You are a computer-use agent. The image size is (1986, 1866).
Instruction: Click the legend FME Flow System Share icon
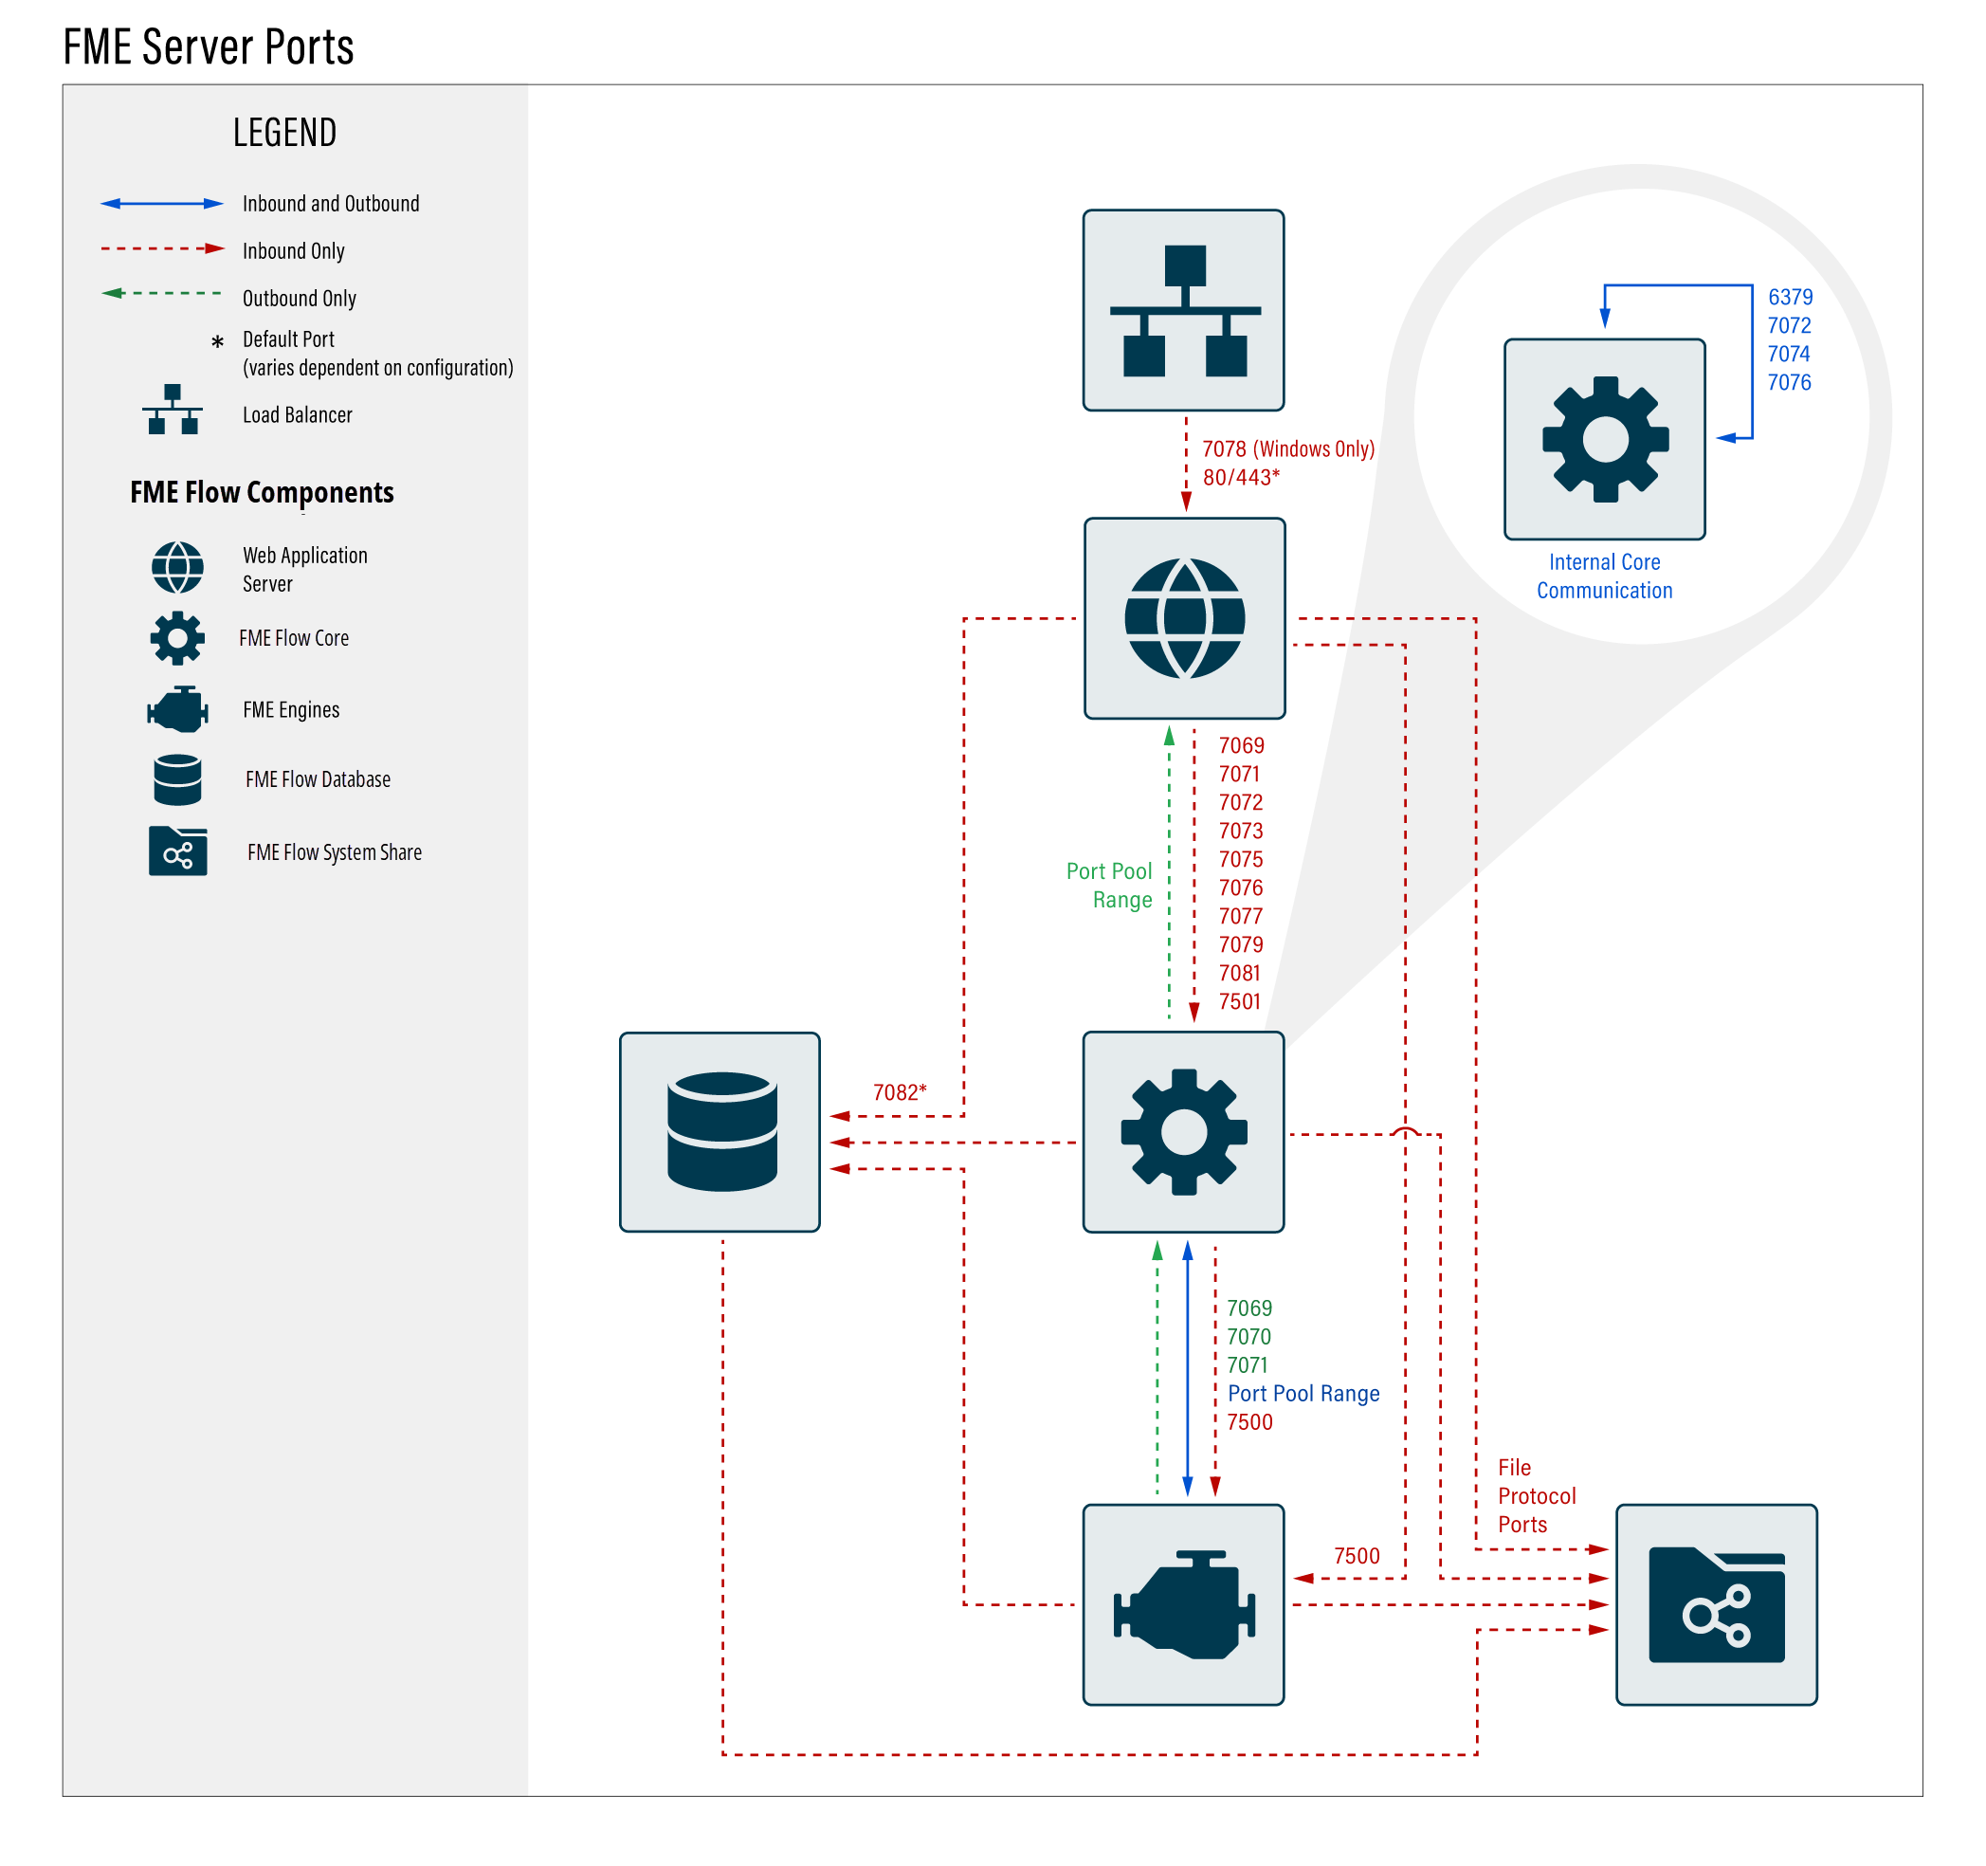178,851
